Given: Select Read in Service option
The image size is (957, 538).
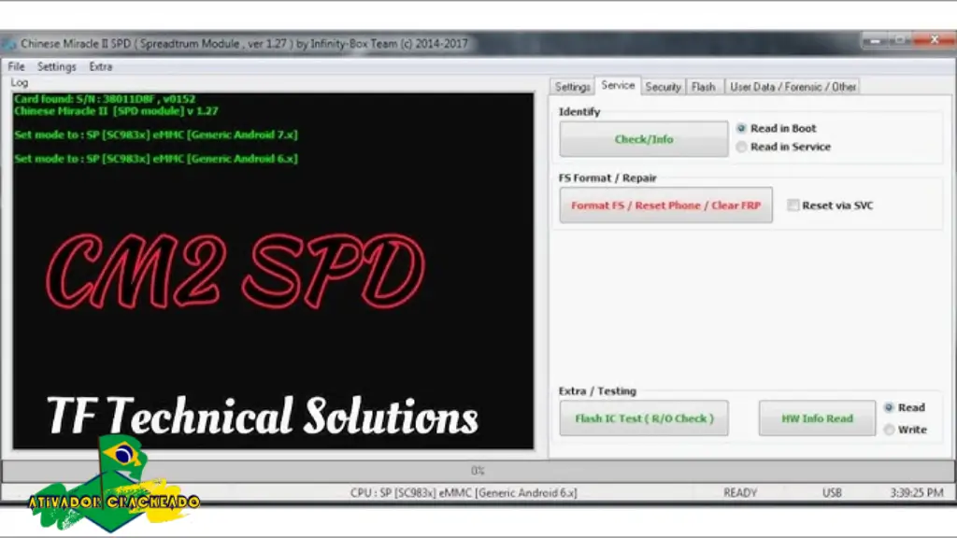Looking at the screenshot, I should pos(784,147).
